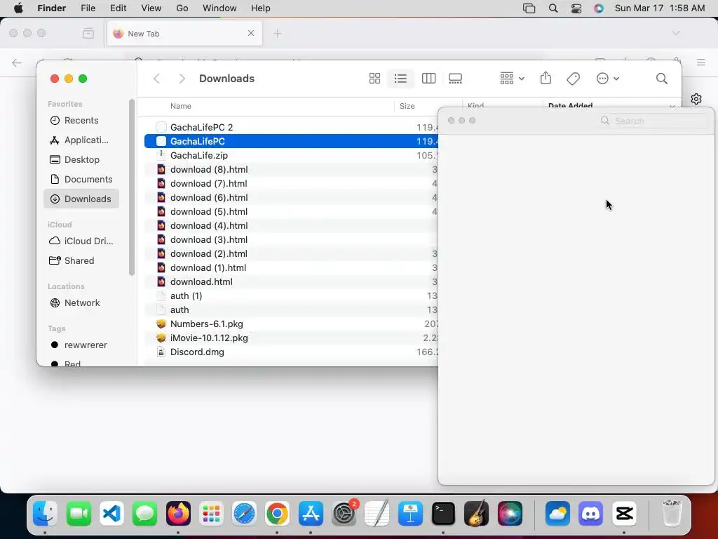Click the Search field in the blank window
Viewport: 718px width, 539px height.
coord(654,121)
